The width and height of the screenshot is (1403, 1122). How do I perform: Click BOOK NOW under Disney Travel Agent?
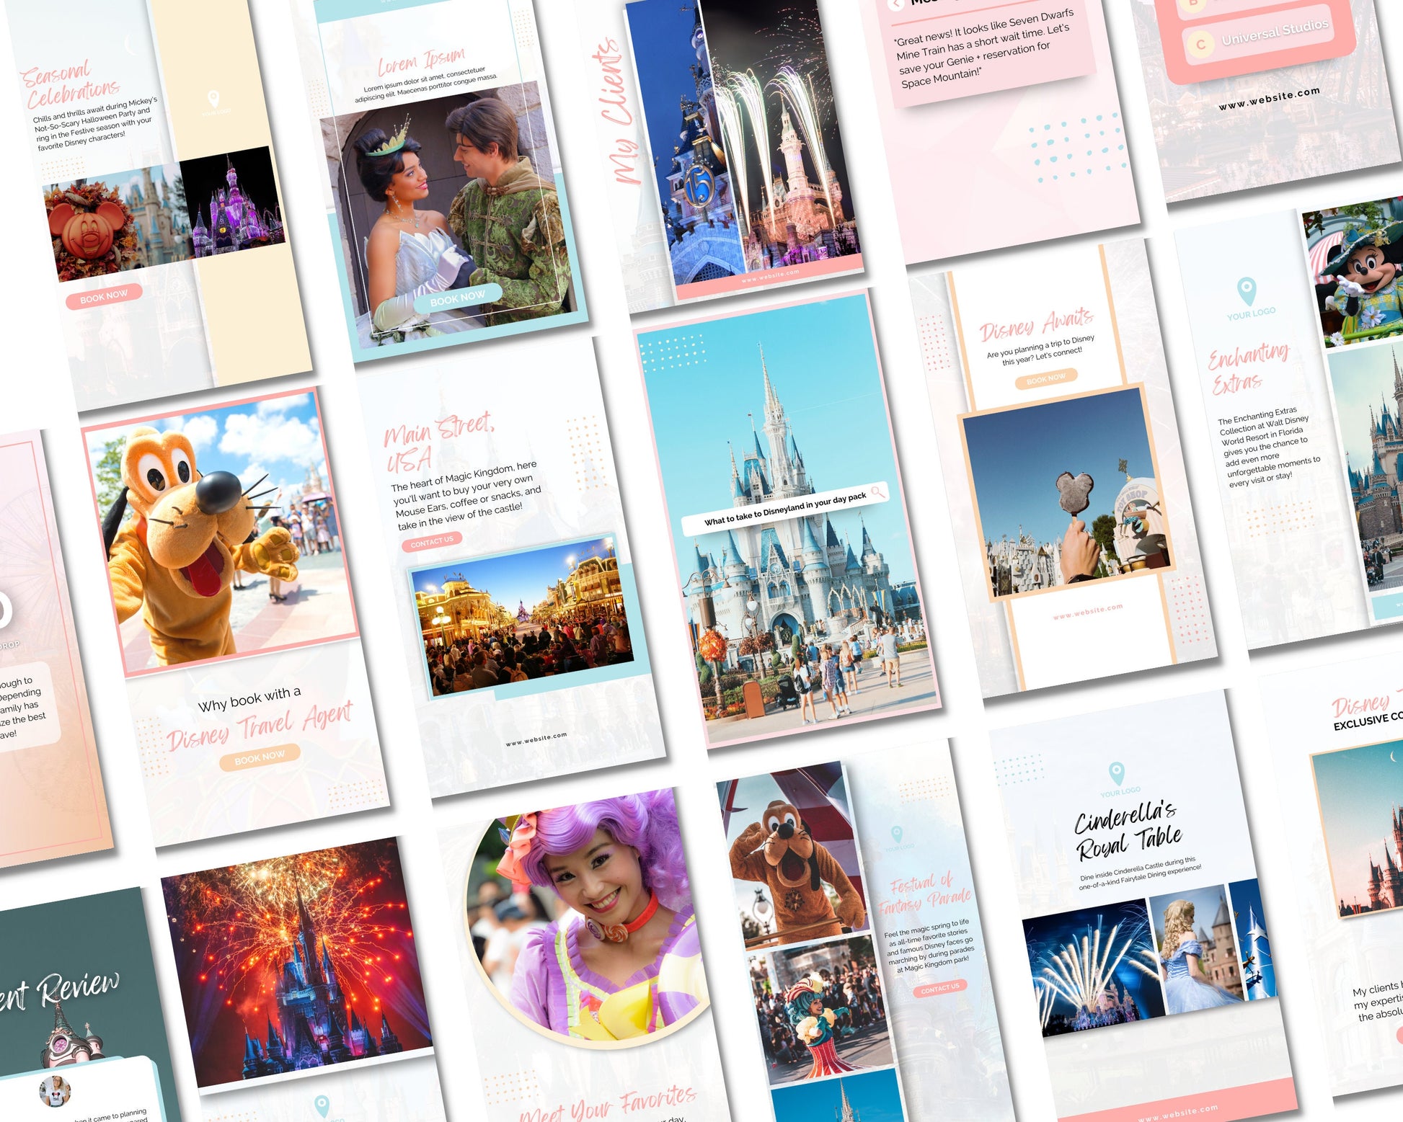point(260,758)
